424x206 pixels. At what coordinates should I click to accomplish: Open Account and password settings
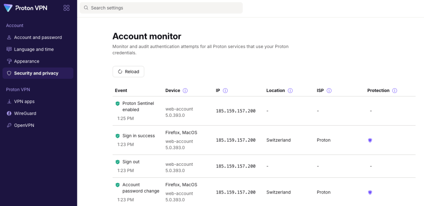[x=38, y=37]
